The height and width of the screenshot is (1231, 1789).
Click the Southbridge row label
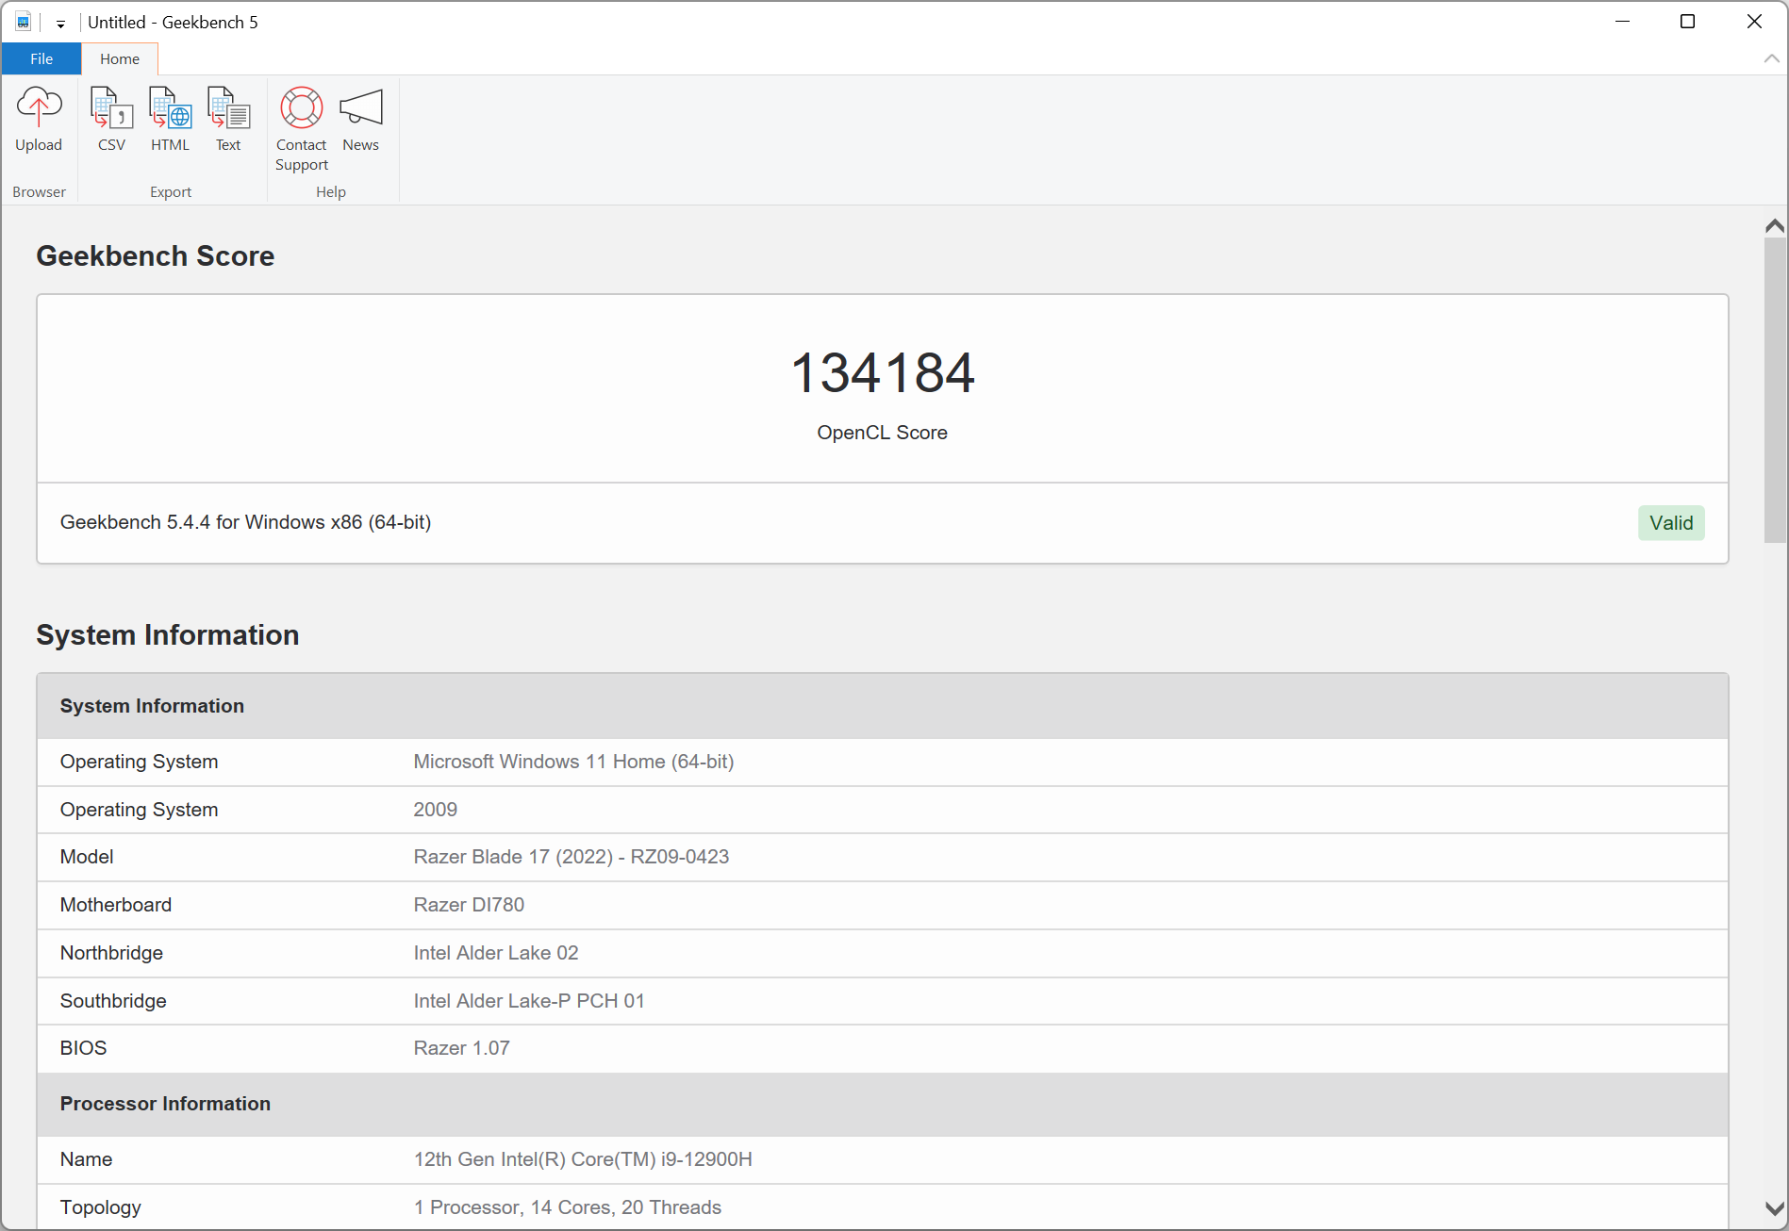[113, 1001]
